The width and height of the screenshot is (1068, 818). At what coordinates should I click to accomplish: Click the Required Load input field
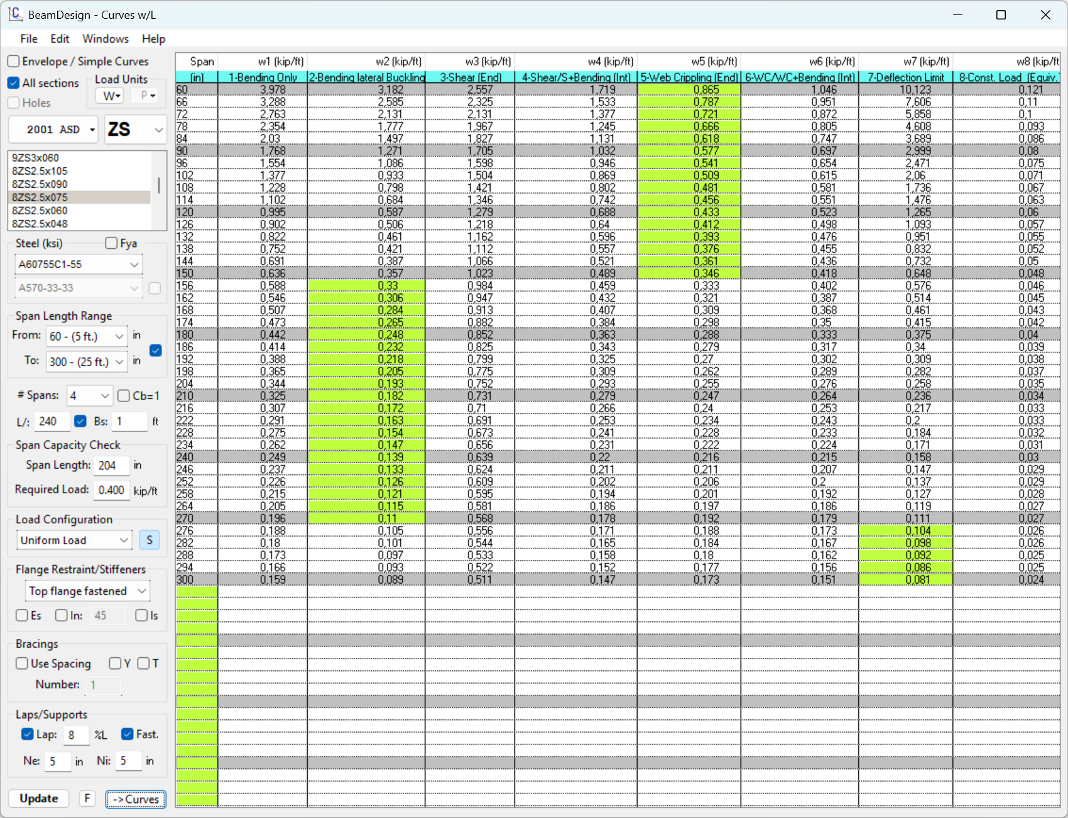click(x=111, y=490)
